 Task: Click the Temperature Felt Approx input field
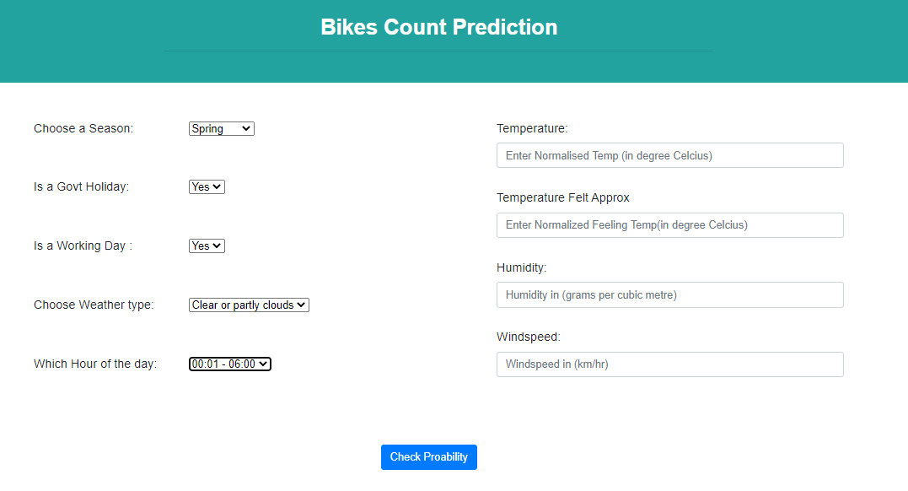(669, 225)
